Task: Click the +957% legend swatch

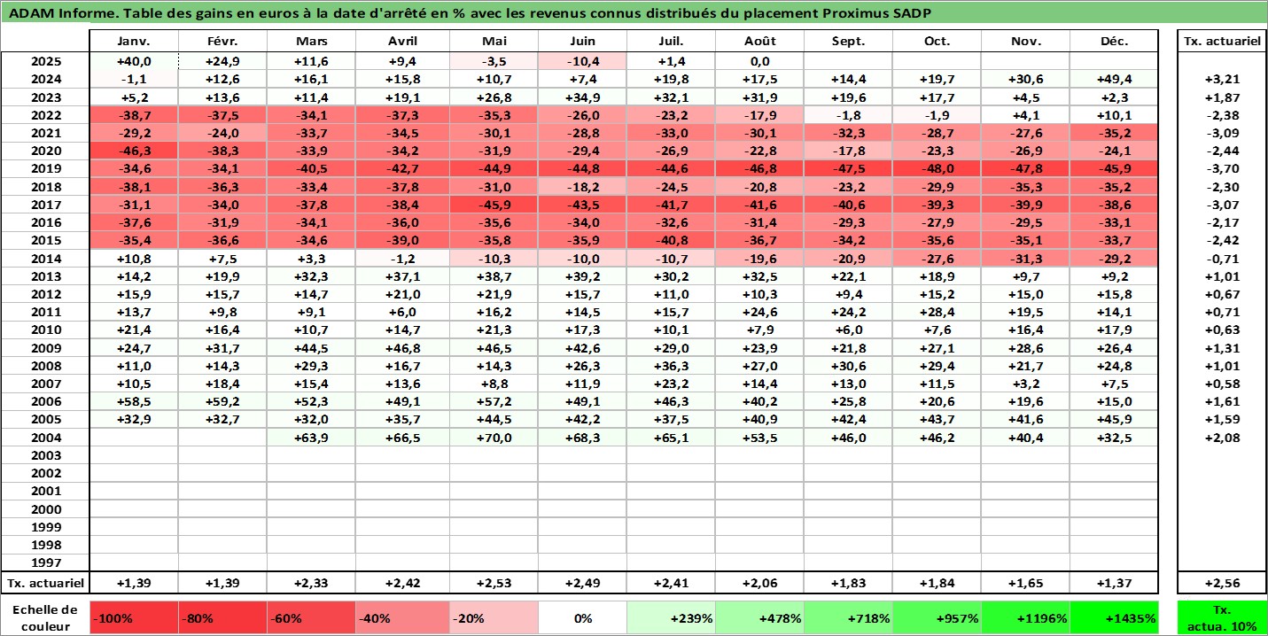Action: (x=937, y=618)
